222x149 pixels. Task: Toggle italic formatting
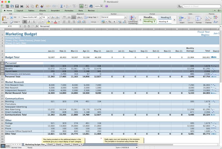(29, 22)
